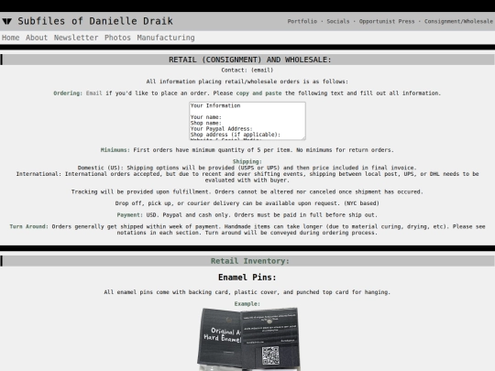Open Consignment/Wholesale header link
This screenshot has height=371, width=495.
pos(458,21)
